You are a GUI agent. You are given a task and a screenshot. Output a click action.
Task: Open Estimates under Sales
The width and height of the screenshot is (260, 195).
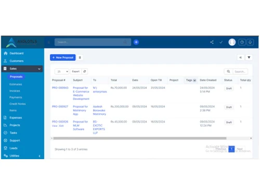point(16,84)
